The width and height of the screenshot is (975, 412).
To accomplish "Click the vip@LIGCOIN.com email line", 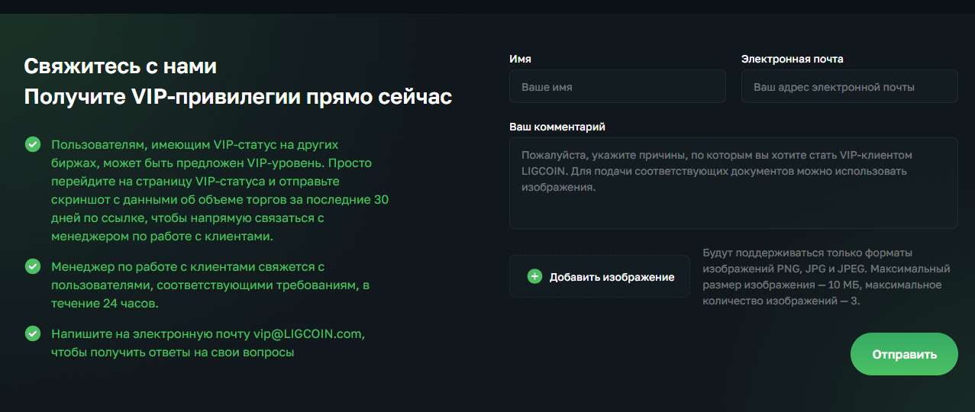I will [x=208, y=343].
